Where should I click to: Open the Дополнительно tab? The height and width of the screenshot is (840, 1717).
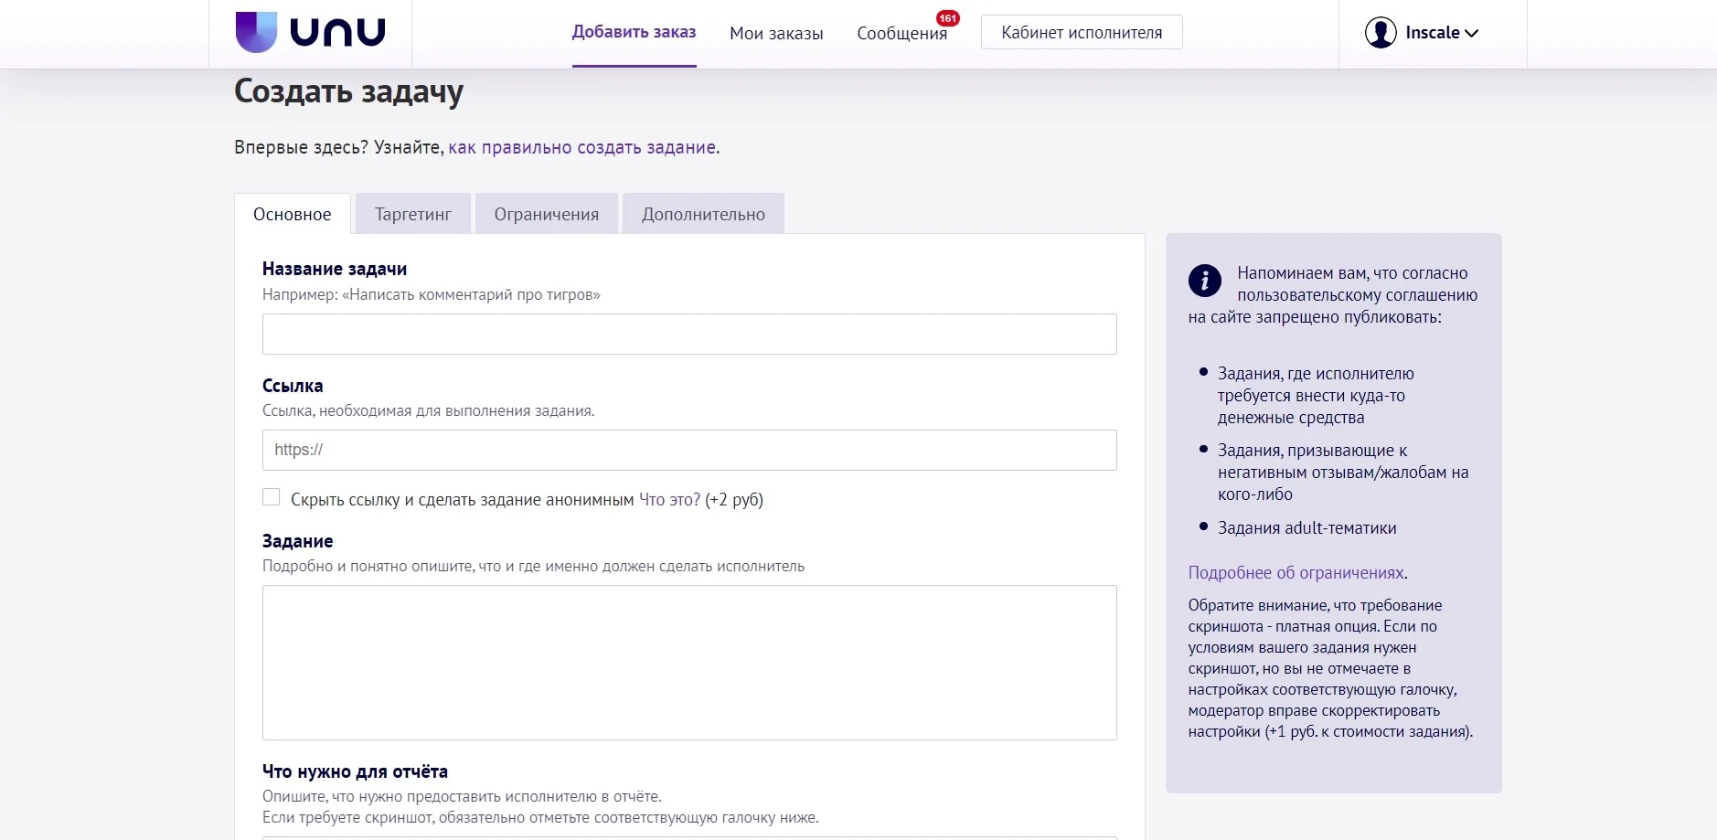[x=703, y=214]
